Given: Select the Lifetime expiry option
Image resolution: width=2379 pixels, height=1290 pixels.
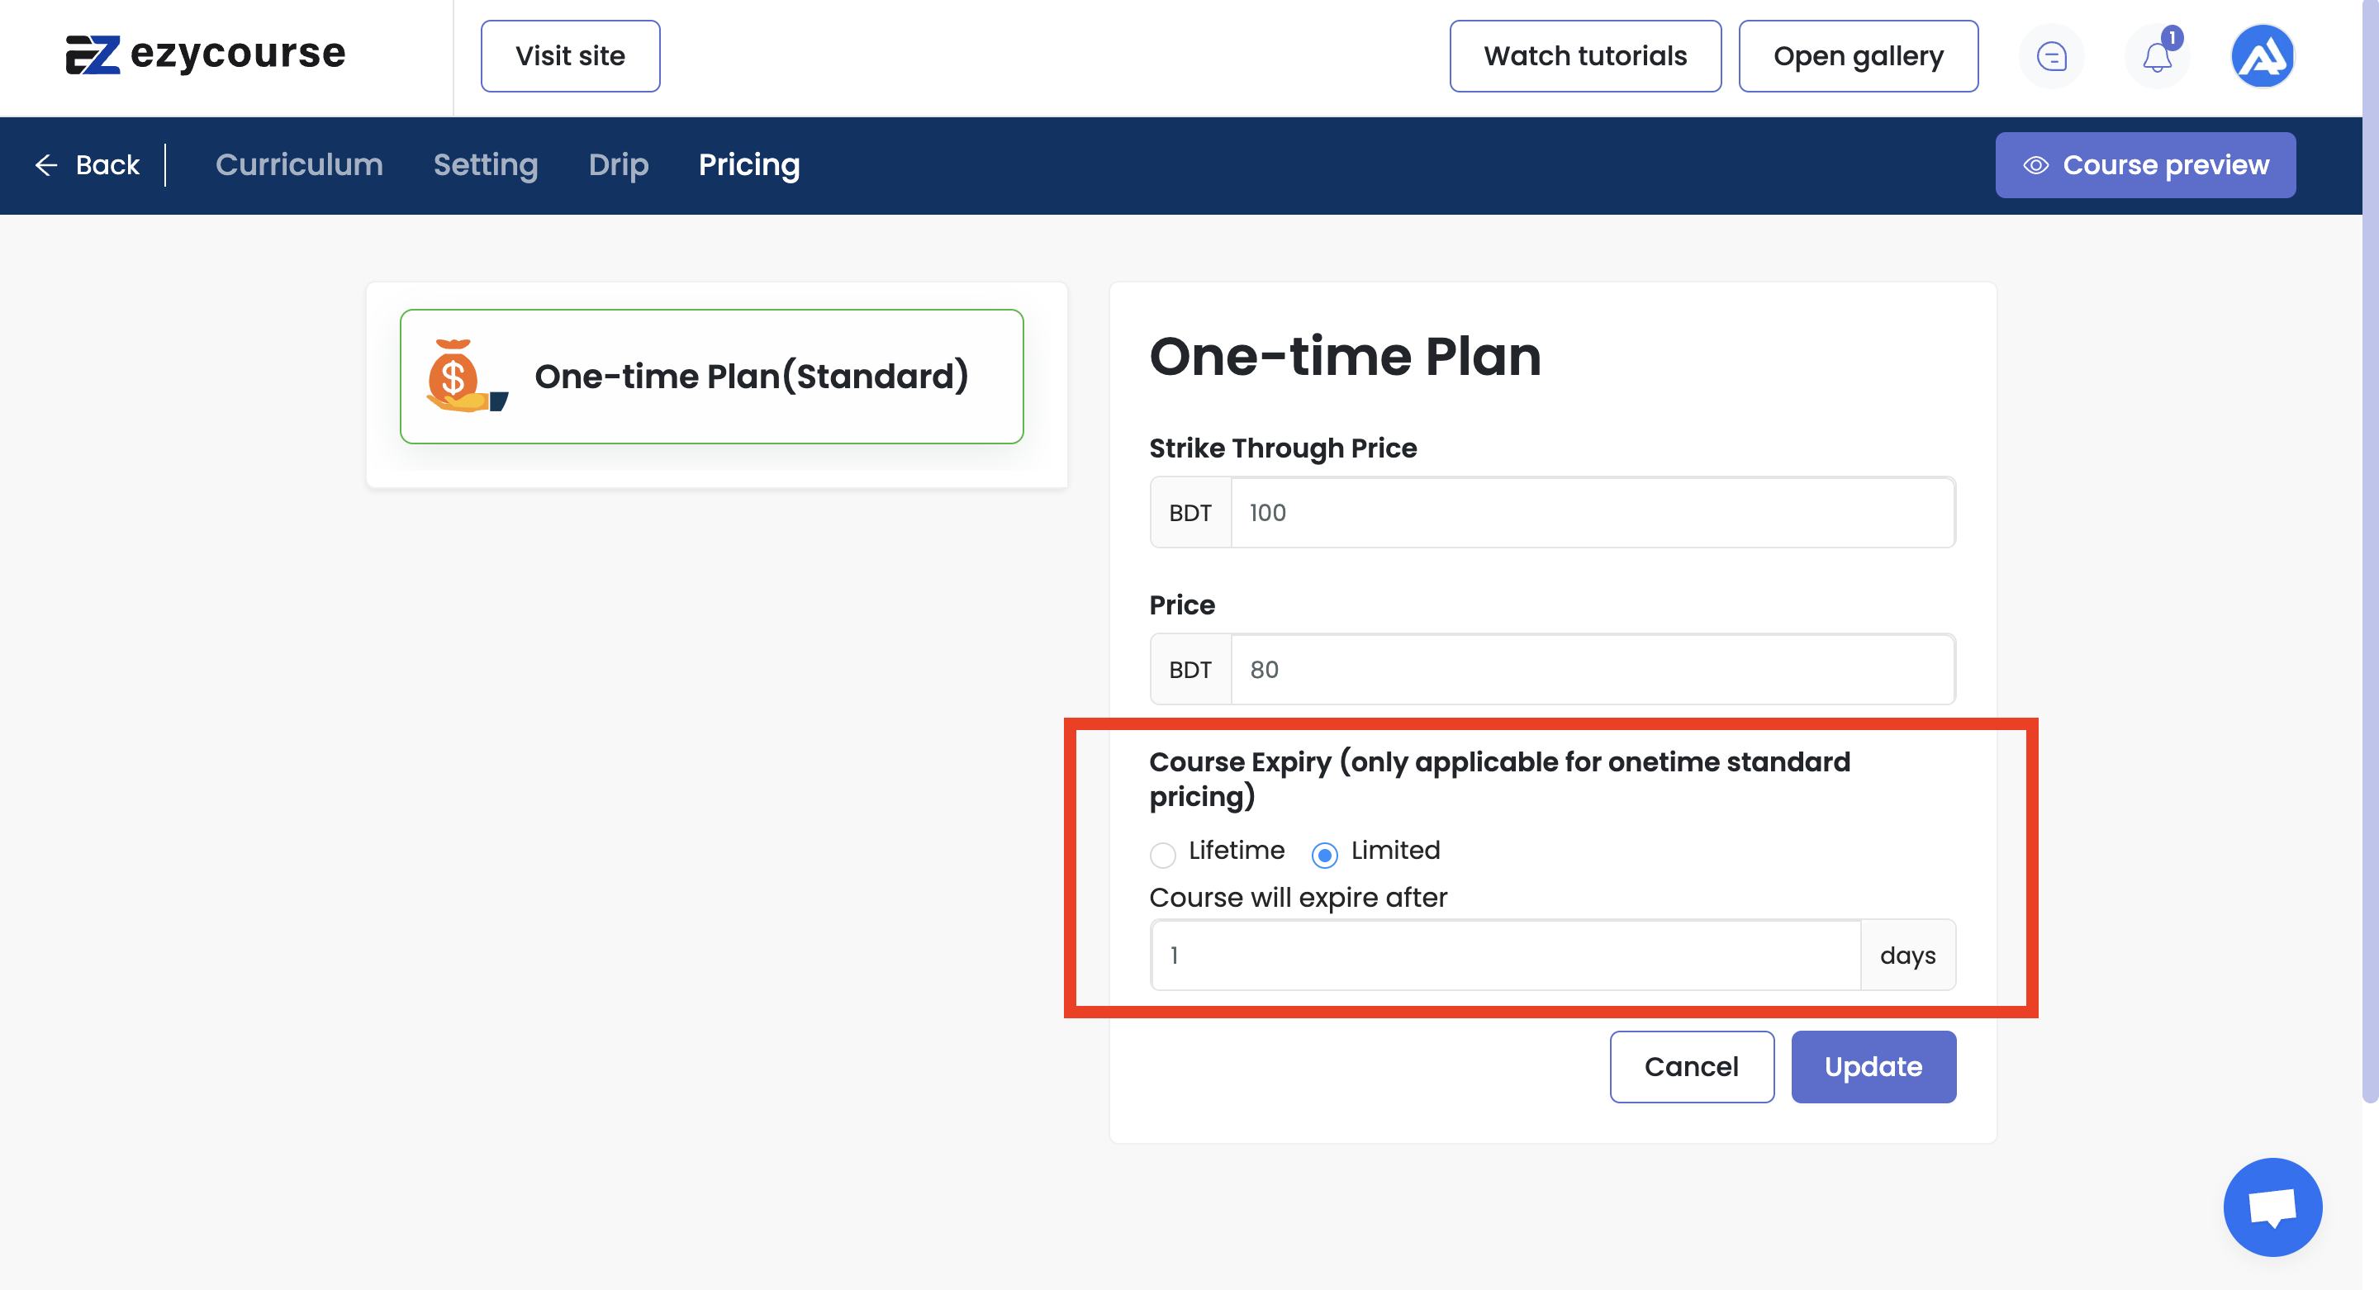Looking at the screenshot, I should pyautogui.click(x=1163, y=854).
